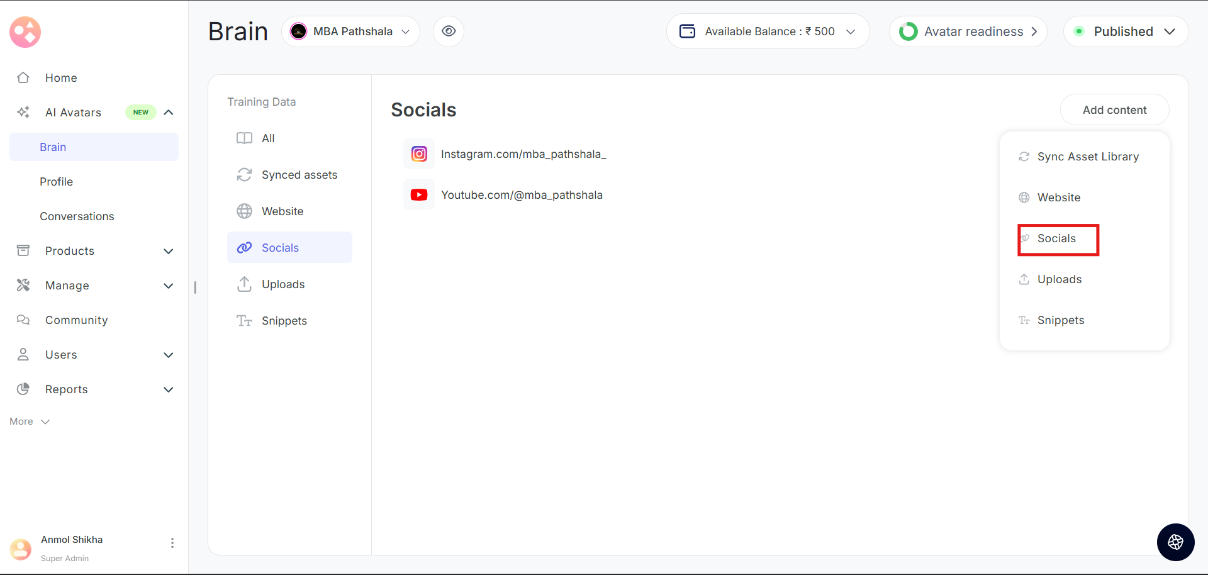
Task: Expand the Products menu
Action: click(169, 251)
